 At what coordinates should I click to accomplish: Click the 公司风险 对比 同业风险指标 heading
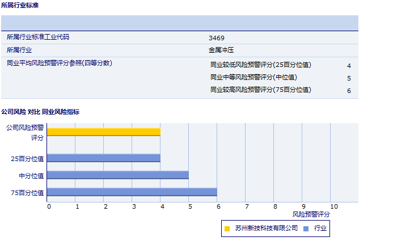40,112
